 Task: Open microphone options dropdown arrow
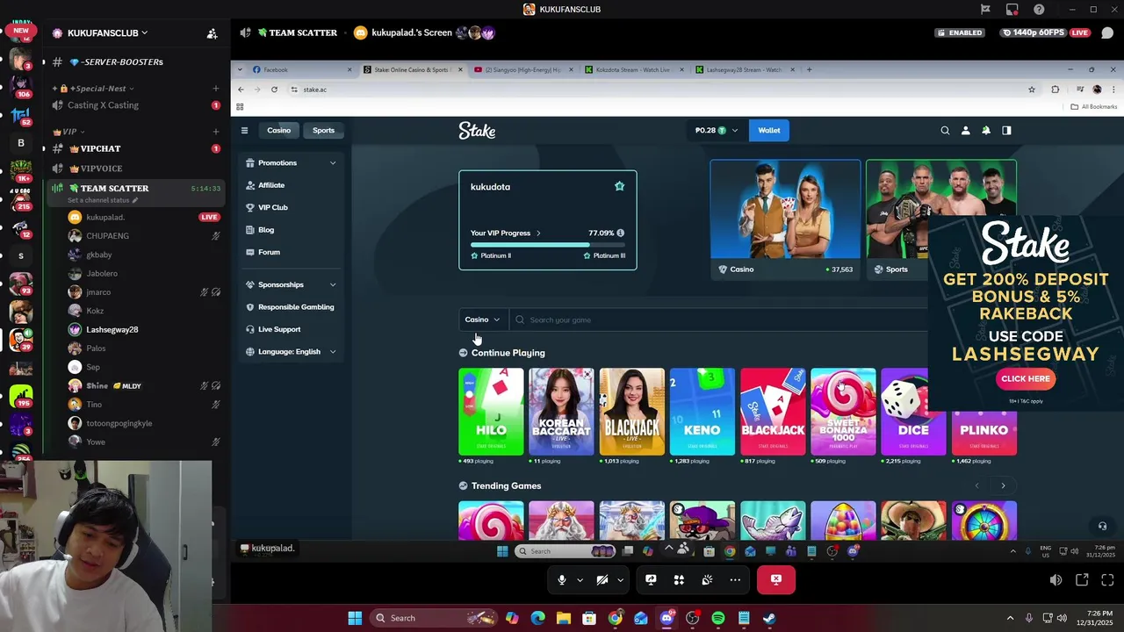(580, 580)
